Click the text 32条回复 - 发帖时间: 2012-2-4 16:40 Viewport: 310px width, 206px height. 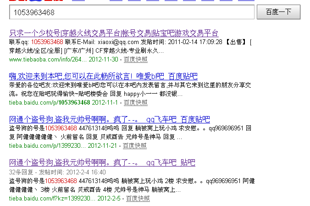click(x=57, y=172)
